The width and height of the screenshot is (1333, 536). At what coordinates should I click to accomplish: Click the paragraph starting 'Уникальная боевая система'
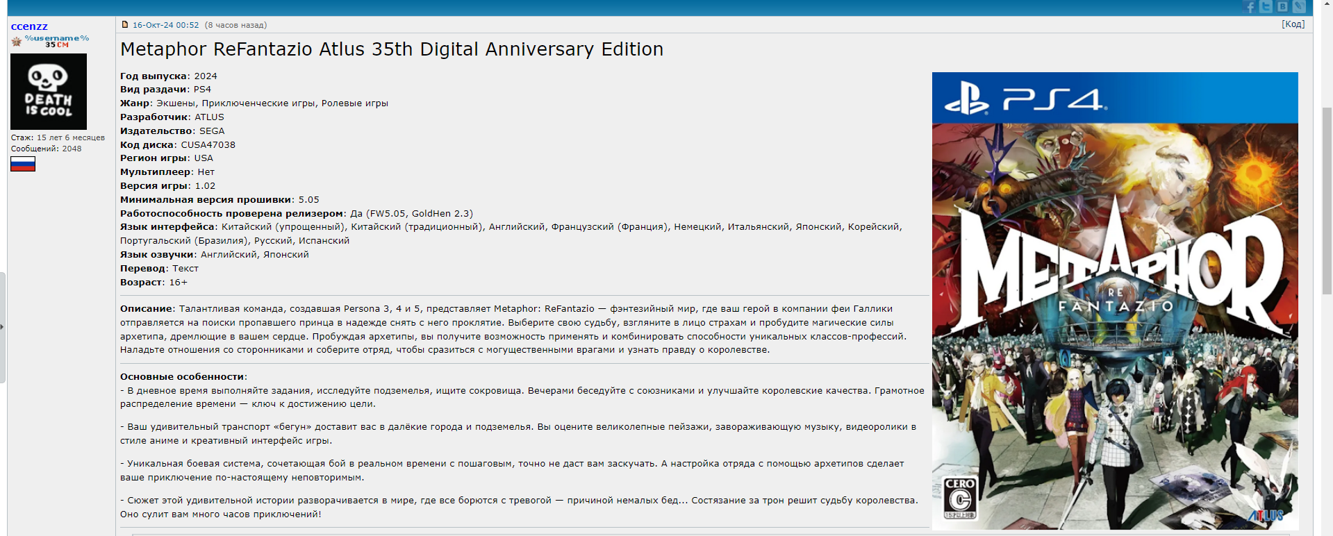[x=512, y=471]
